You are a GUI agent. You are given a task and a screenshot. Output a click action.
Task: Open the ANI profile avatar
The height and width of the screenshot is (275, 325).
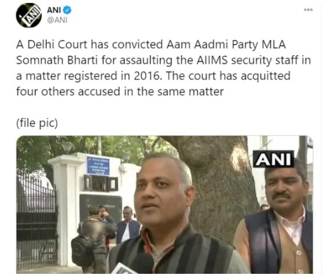[29, 15]
